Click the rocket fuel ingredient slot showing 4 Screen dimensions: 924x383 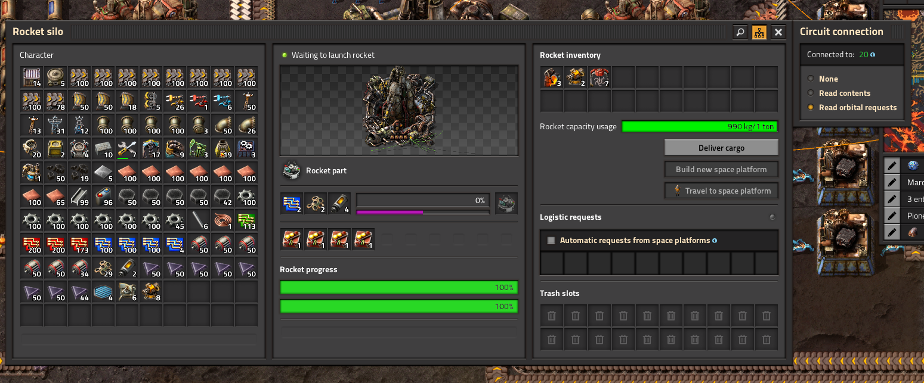click(x=339, y=203)
